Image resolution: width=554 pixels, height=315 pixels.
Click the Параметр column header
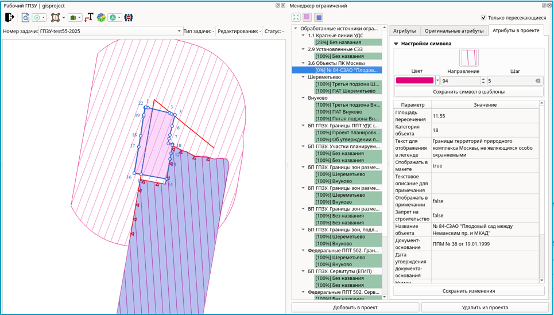pos(412,105)
